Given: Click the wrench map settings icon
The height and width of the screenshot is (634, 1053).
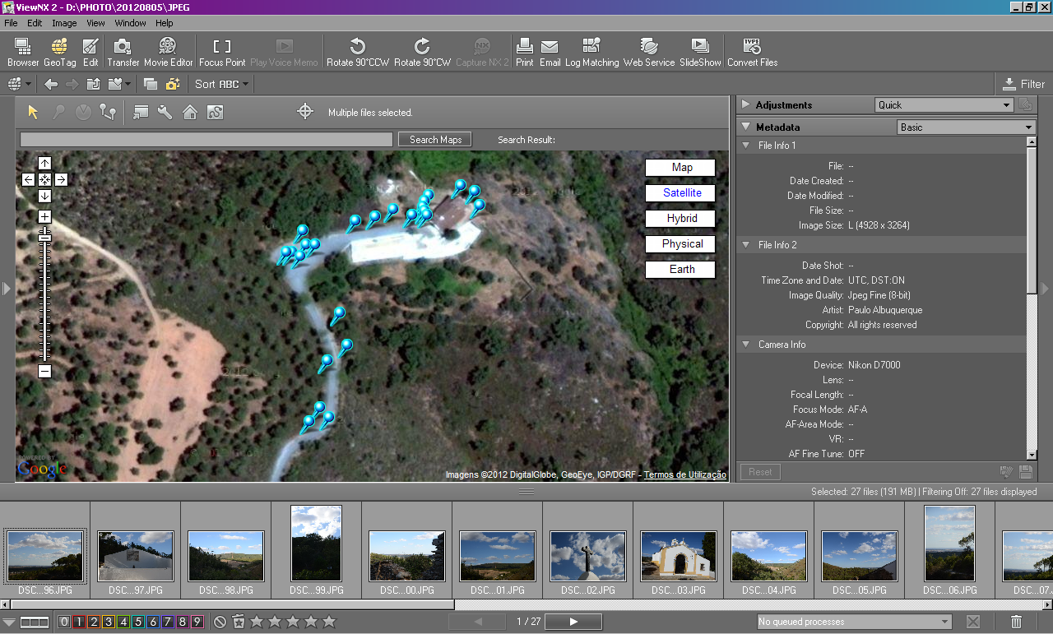Looking at the screenshot, I should [165, 112].
